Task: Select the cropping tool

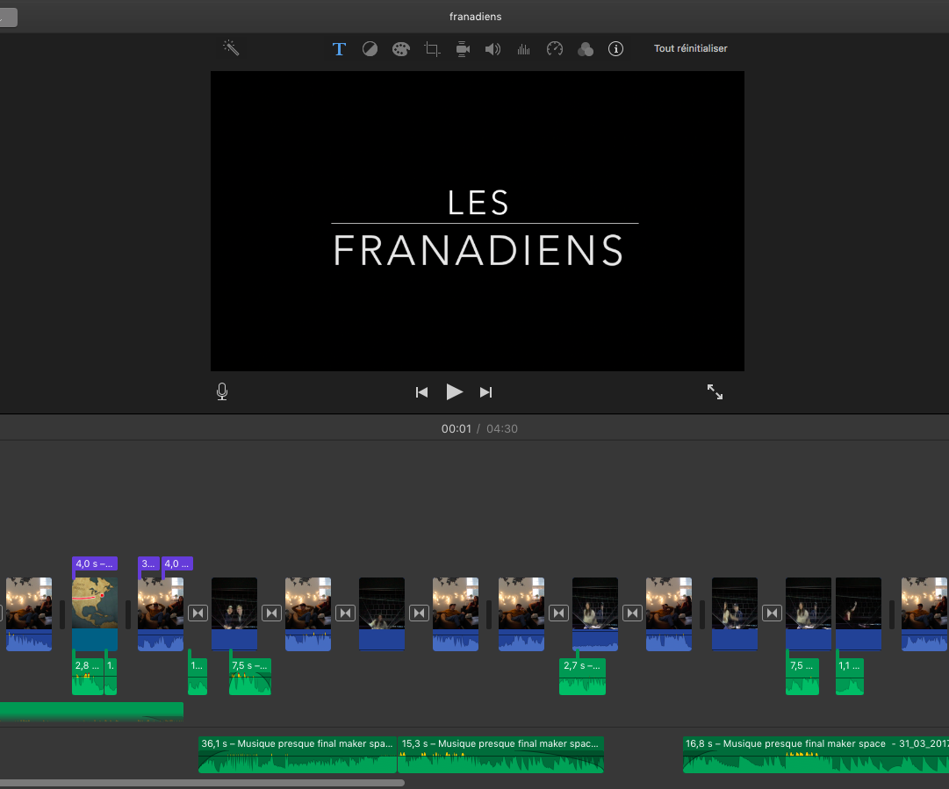Action: tap(431, 48)
